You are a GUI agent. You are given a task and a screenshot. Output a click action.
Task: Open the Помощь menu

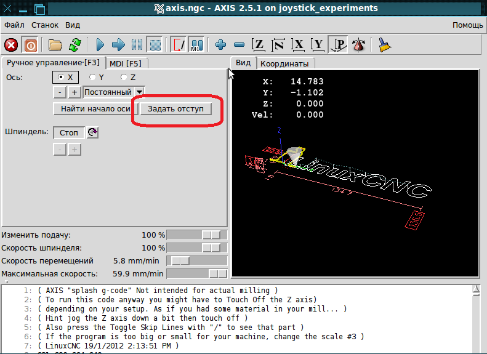[467, 25]
